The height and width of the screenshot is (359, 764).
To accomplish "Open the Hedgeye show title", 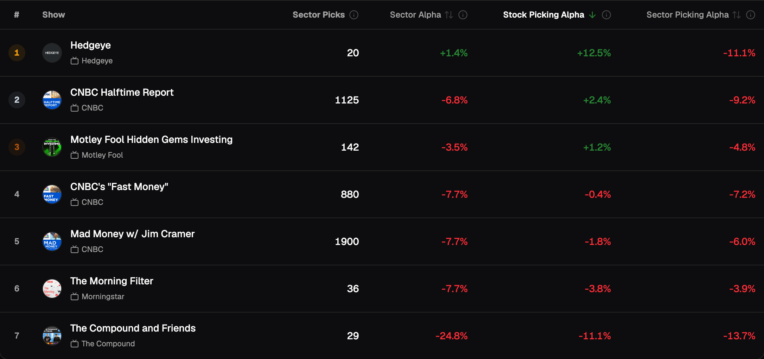I will [x=91, y=45].
